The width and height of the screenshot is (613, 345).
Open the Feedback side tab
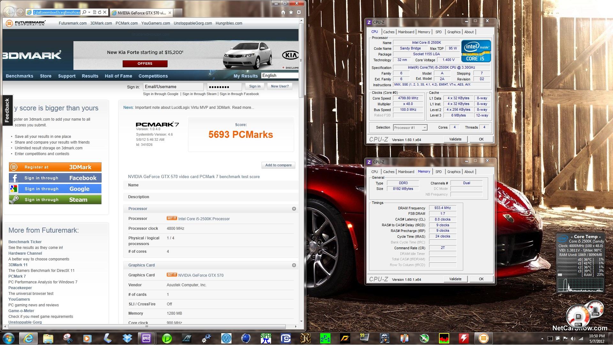click(7, 110)
